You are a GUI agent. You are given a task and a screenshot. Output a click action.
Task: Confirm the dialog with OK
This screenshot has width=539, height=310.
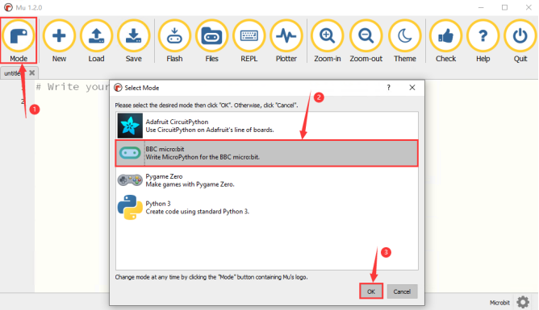371,291
